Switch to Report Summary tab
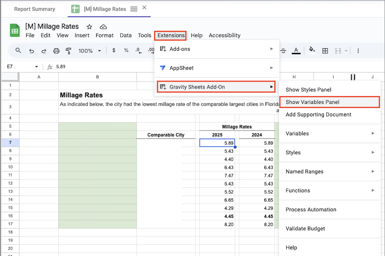 35,9
